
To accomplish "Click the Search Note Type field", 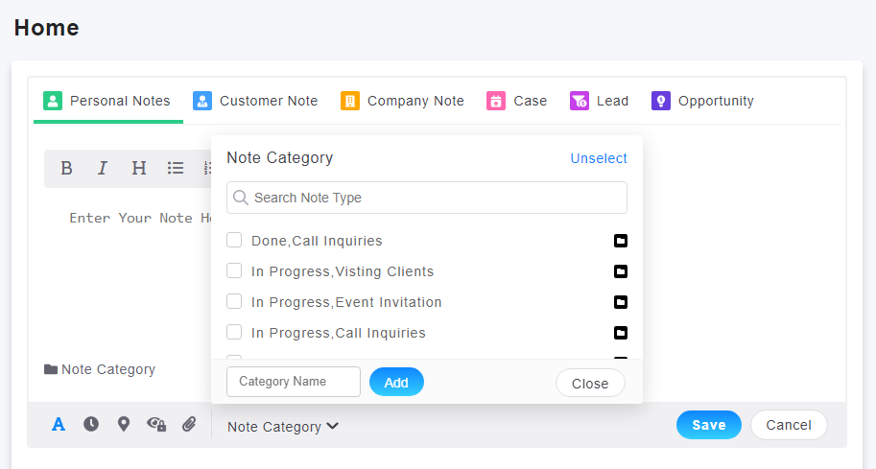I will (427, 198).
